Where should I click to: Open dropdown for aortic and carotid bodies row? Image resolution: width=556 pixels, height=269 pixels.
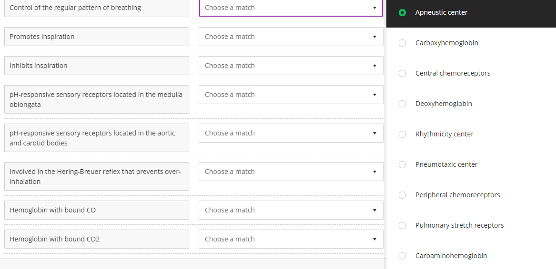pos(291,133)
